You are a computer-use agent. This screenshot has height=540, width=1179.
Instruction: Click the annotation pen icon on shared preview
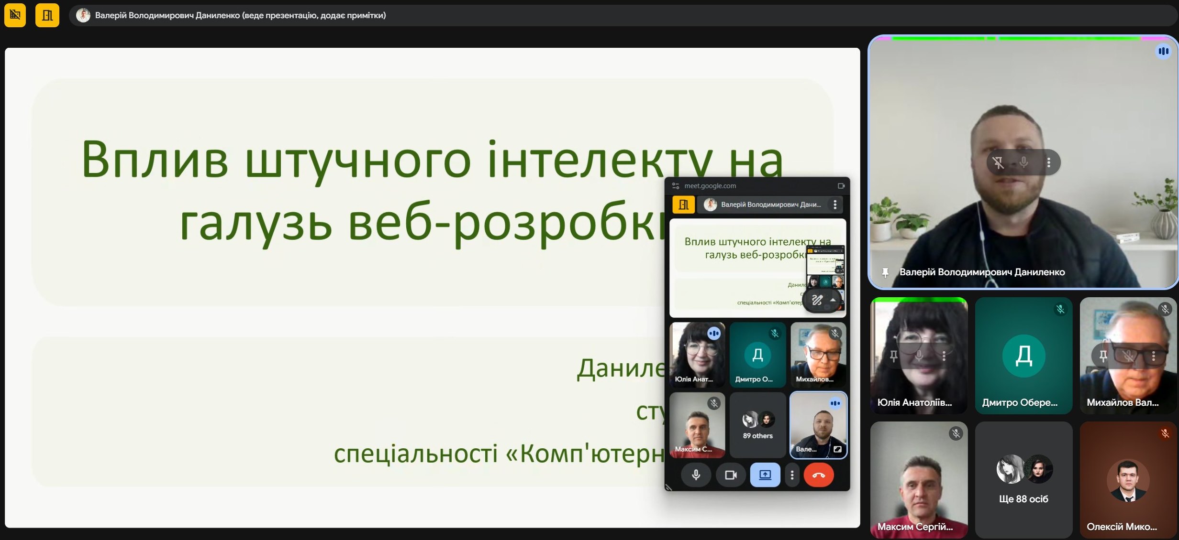click(x=817, y=300)
